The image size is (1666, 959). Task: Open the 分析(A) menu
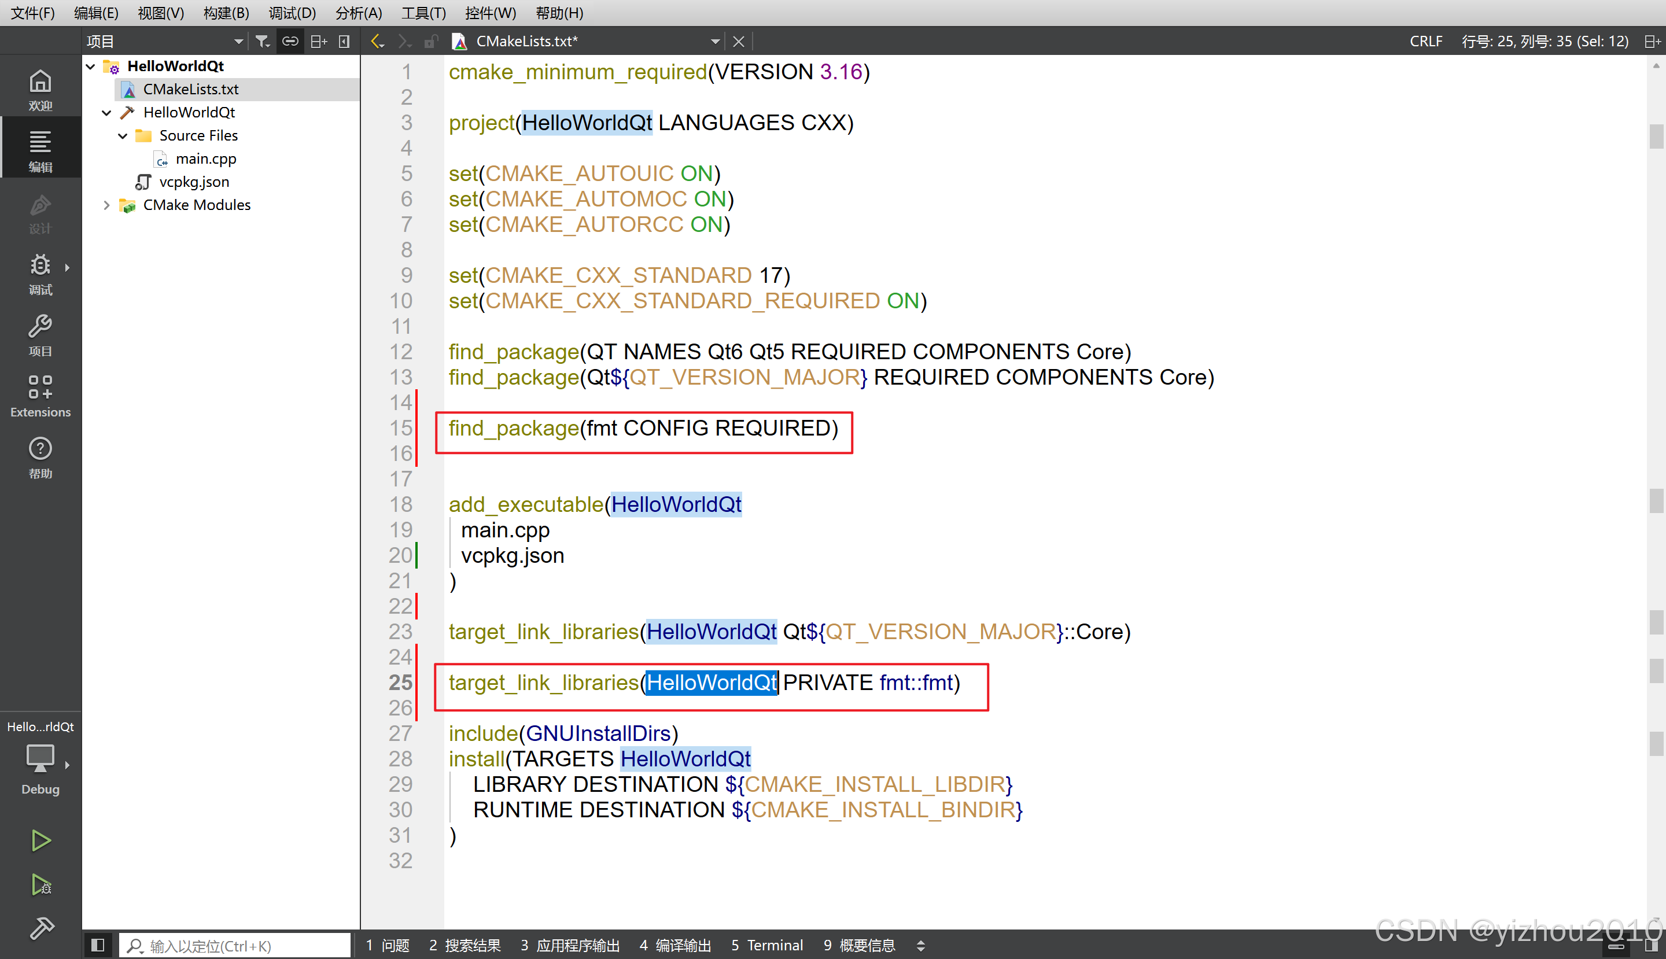click(359, 13)
